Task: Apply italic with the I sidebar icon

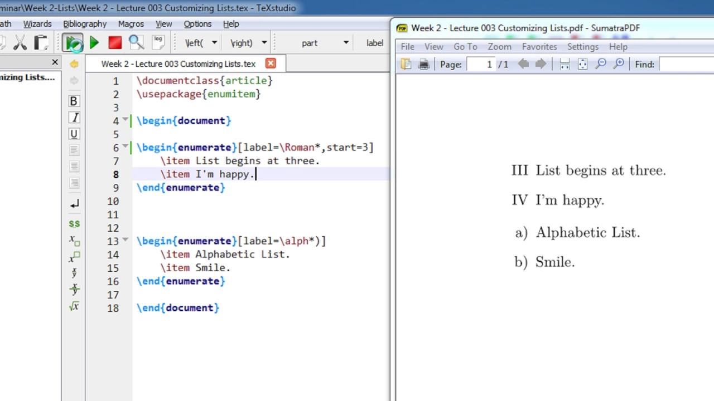Action: click(74, 118)
